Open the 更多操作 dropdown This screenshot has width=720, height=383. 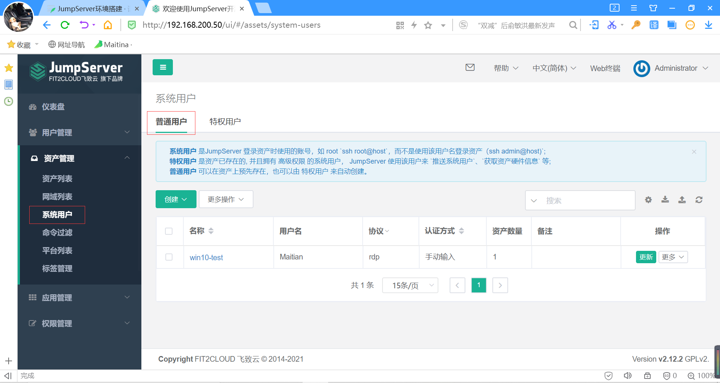[226, 199]
